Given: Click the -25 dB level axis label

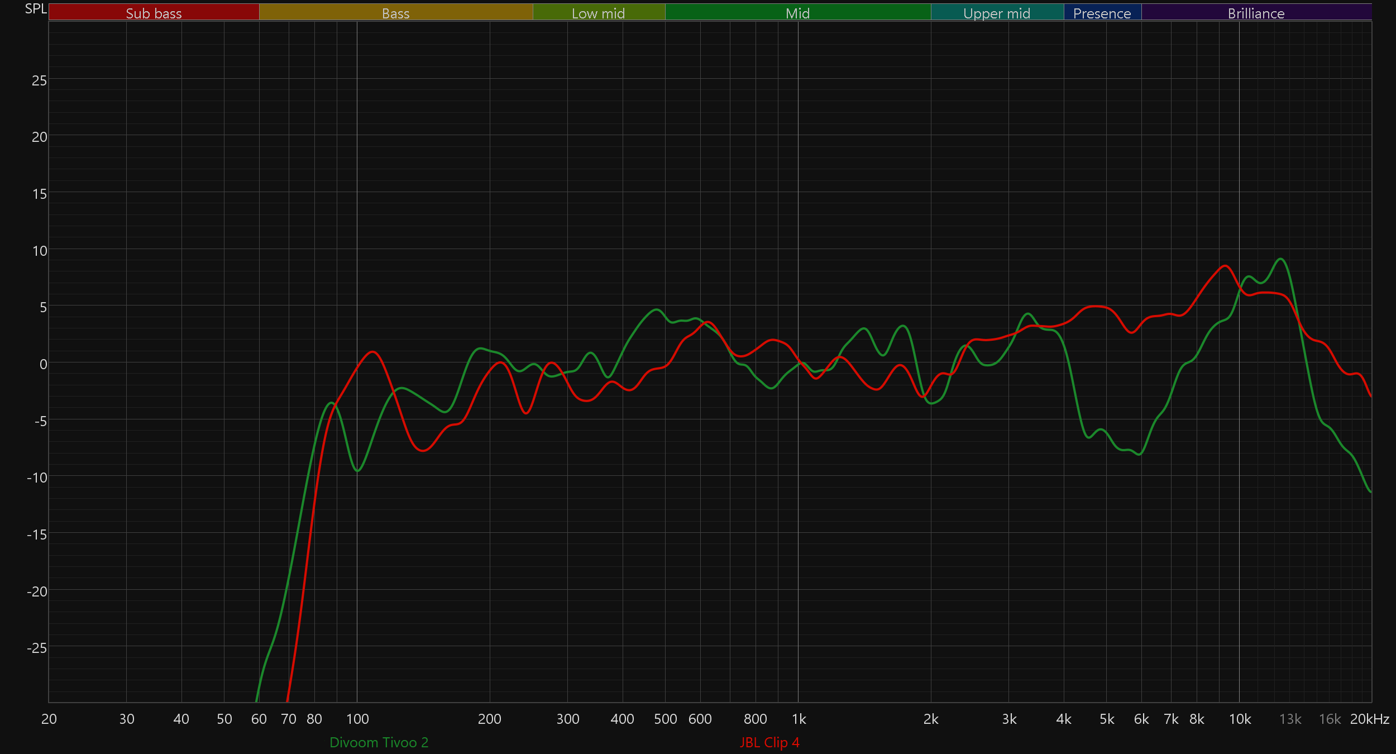Looking at the screenshot, I should tap(37, 648).
